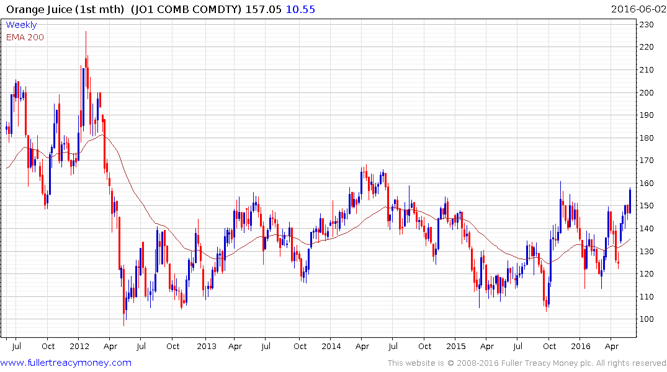Click the 150 price axis label
This screenshot has height=372, width=667.
coord(647,206)
